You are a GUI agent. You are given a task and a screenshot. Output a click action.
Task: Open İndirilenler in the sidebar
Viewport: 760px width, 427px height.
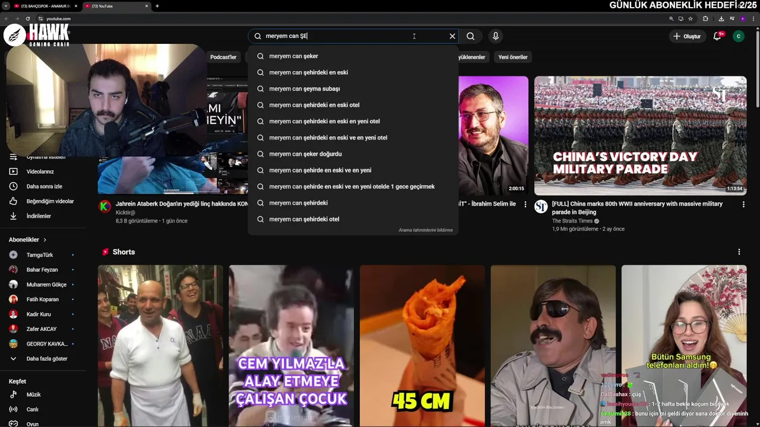(39, 216)
